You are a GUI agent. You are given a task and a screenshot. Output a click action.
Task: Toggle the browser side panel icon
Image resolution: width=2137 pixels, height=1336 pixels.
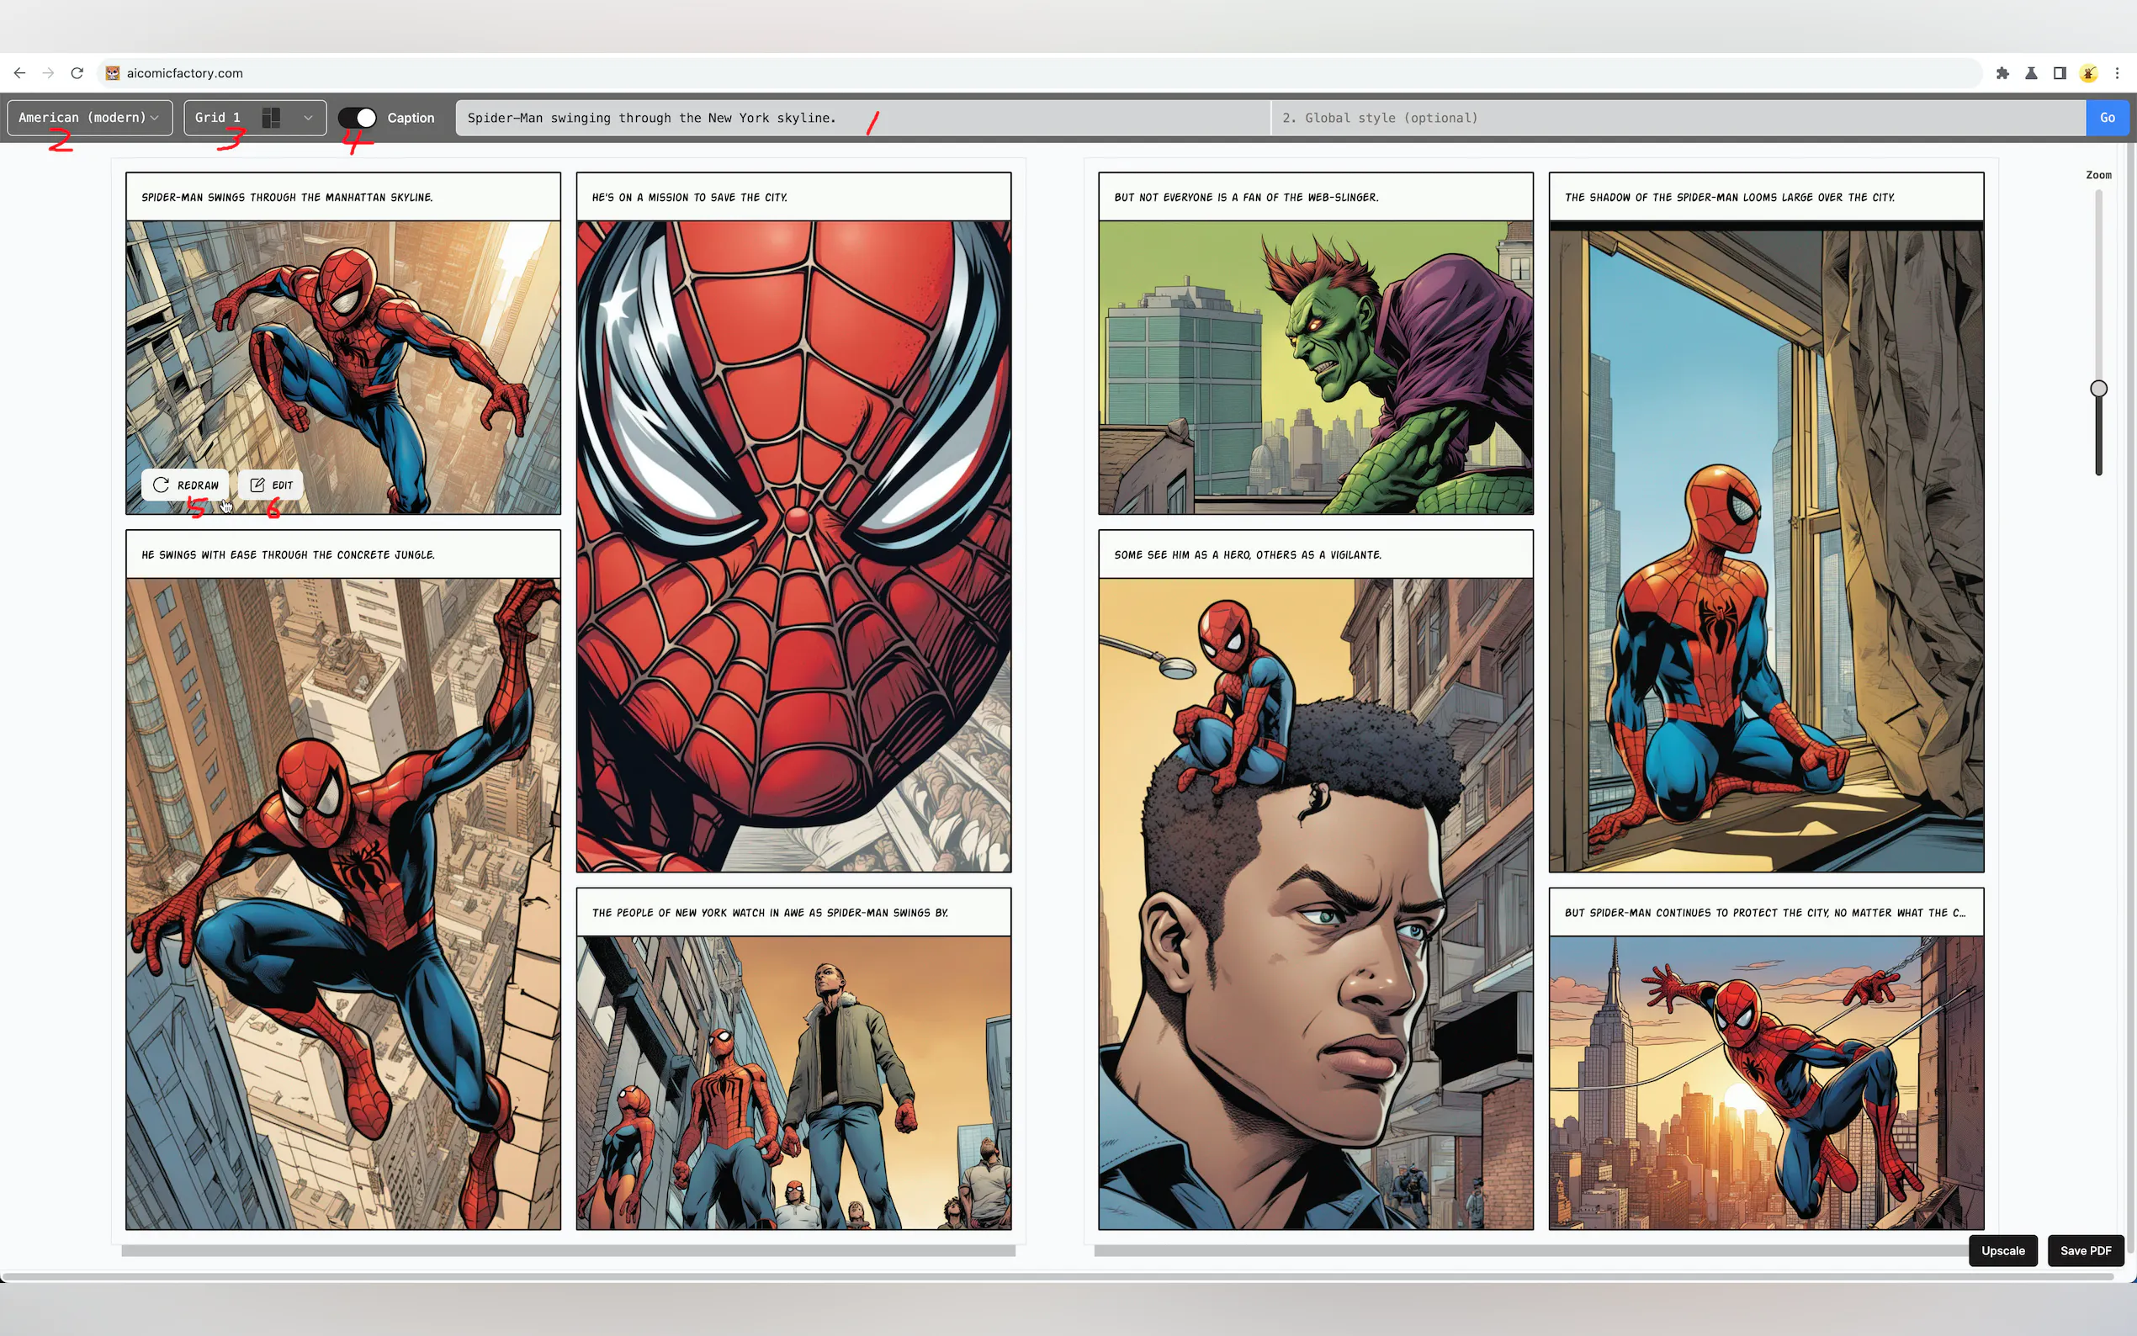click(2060, 73)
